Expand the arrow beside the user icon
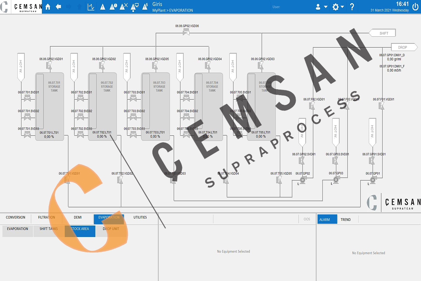Screen dimensions: 421x281 pyautogui.click(x=325, y=7)
